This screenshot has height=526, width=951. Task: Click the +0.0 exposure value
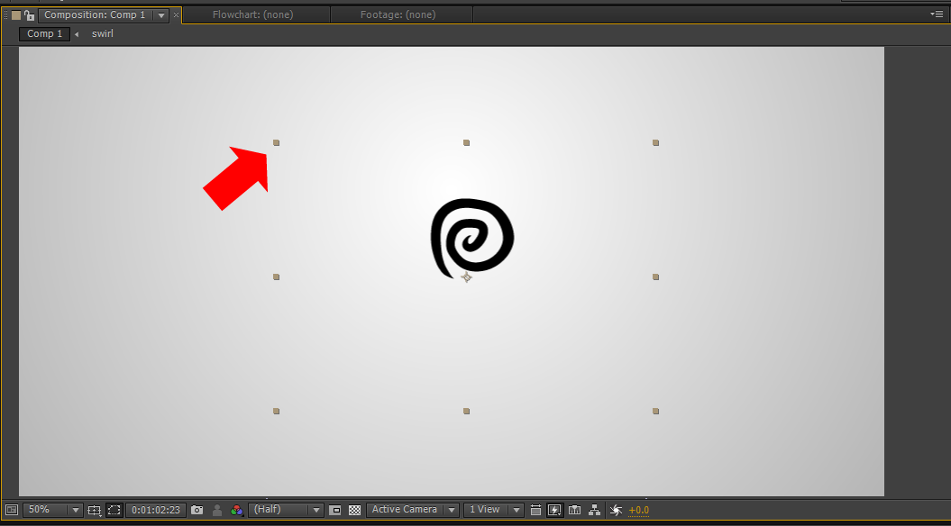pos(638,511)
